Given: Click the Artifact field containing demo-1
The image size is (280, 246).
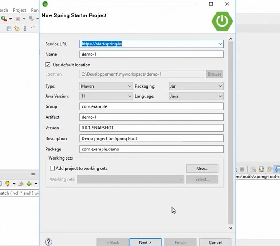Looking at the screenshot, I should (x=151, y=117).
